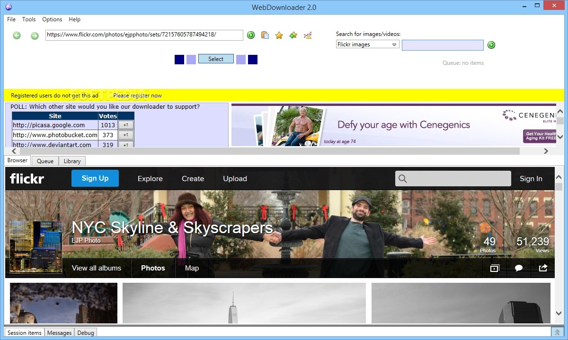Open the Map section of album
The image size is (568, 340).
192,268
